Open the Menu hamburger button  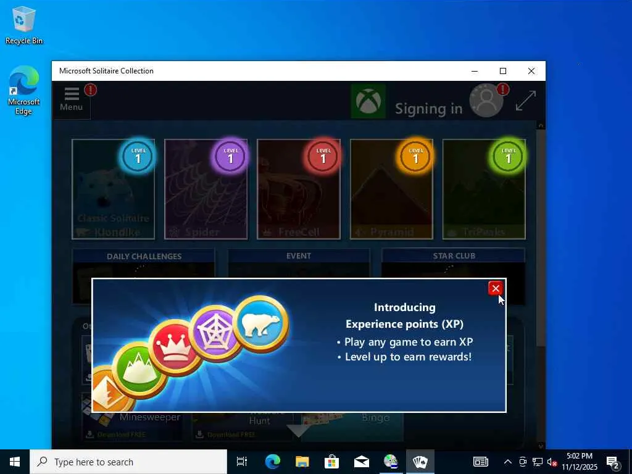[x=72, y=100]
